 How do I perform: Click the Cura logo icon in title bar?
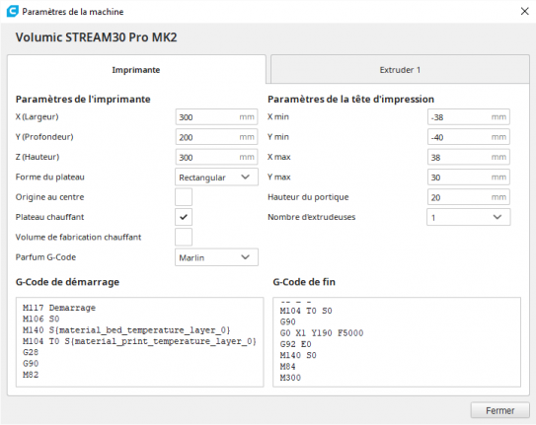12,11
